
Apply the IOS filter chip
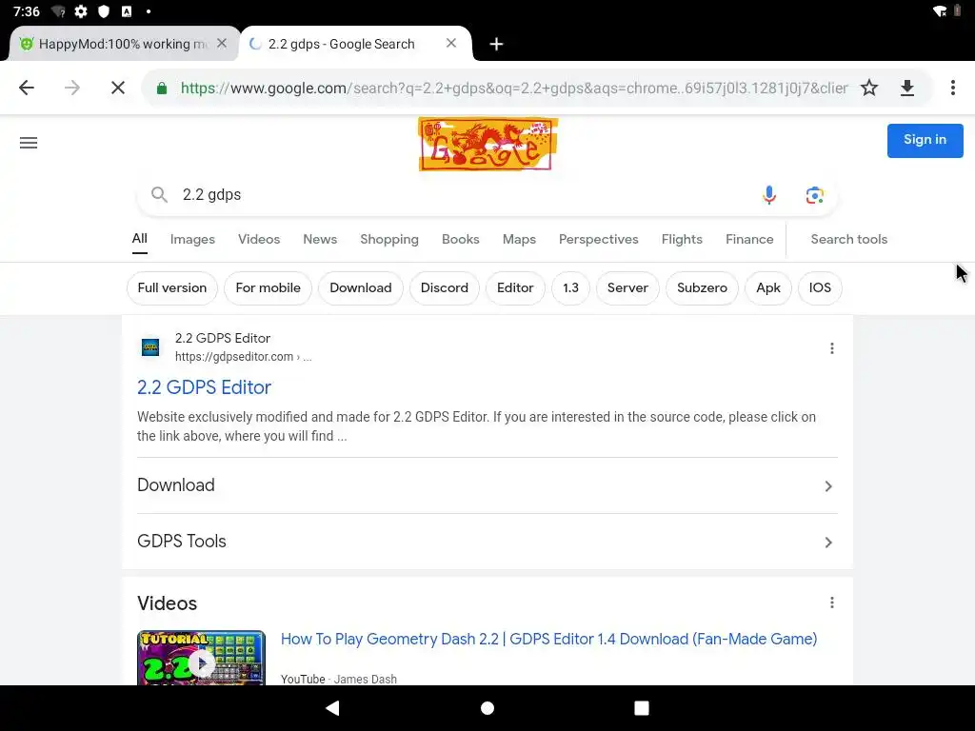[820, 287]
